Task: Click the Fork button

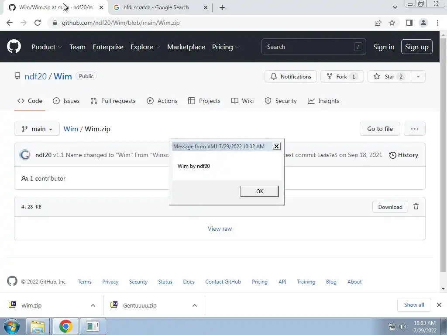Action: tap(342, 76)
